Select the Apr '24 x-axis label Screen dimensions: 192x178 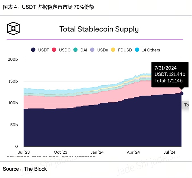tap(133, 152)
